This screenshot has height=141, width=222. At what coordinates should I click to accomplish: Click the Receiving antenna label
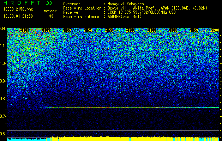(81, 17)
